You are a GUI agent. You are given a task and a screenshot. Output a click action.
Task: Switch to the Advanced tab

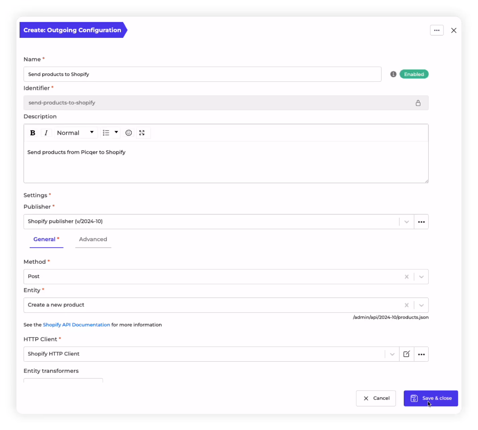pyautogui.click(x=93, y=239)
